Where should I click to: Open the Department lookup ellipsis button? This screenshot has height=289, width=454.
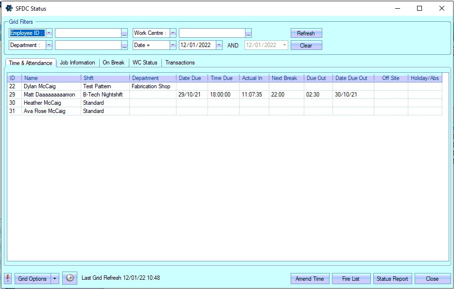(x=124, y=45)
